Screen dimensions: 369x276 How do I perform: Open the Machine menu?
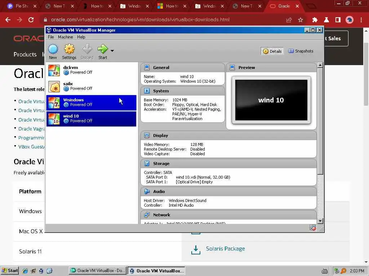click(66, 37)
